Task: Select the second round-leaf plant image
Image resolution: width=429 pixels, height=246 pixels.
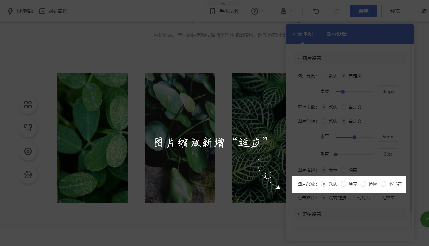Action: [180, 138]
